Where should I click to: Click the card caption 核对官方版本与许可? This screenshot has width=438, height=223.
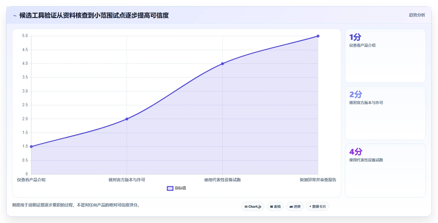pos(366,102)
